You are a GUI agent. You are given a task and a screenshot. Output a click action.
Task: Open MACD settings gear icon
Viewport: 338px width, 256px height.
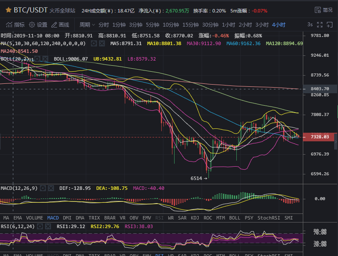[x=43, y=188]
